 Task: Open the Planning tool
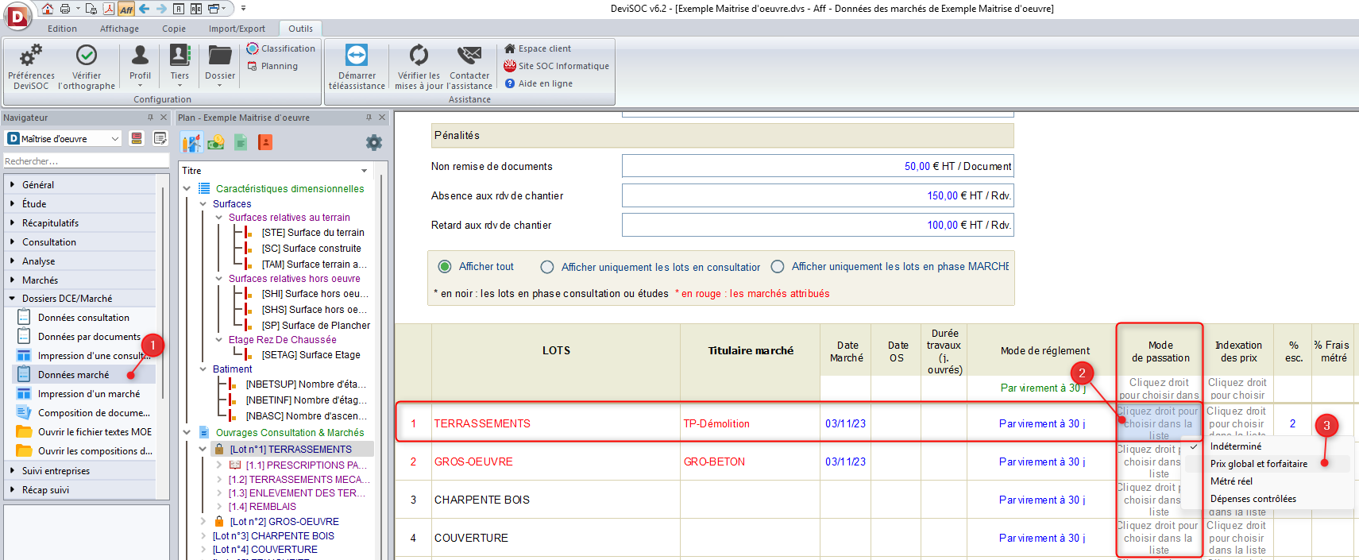point(273,67)
